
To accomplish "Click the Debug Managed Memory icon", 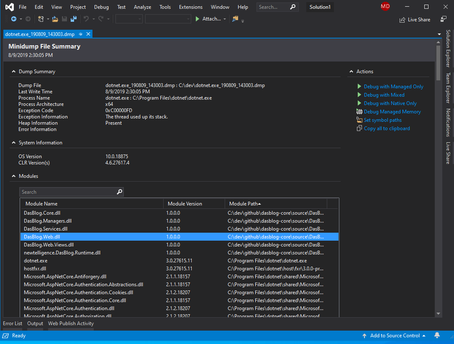I will coord(360,111).
